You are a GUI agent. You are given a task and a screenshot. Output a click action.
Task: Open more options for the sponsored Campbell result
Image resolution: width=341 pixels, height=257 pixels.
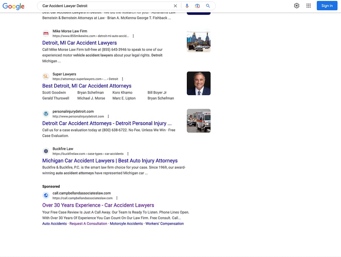(x=117, y=198)
